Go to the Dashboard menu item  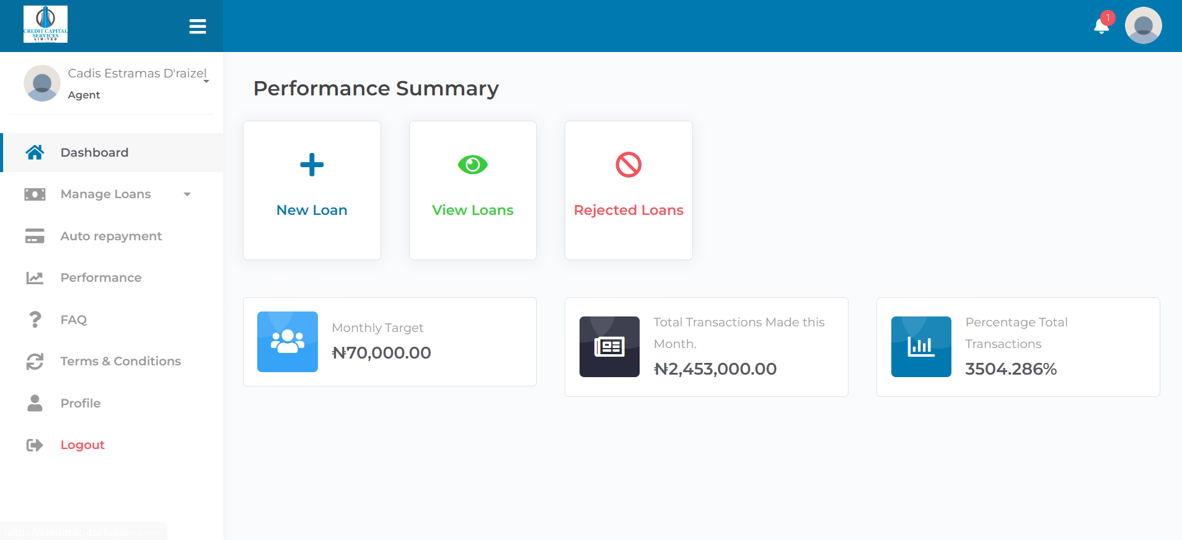click(94, 152)
